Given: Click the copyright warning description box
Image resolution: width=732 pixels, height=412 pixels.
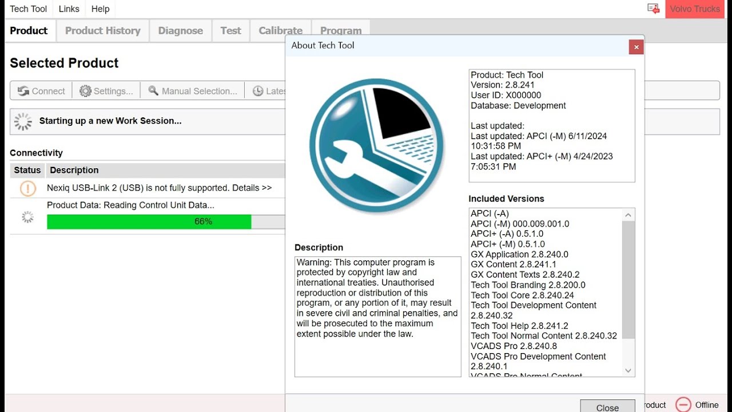Looking at the screenshot, I should pos(377,316).
